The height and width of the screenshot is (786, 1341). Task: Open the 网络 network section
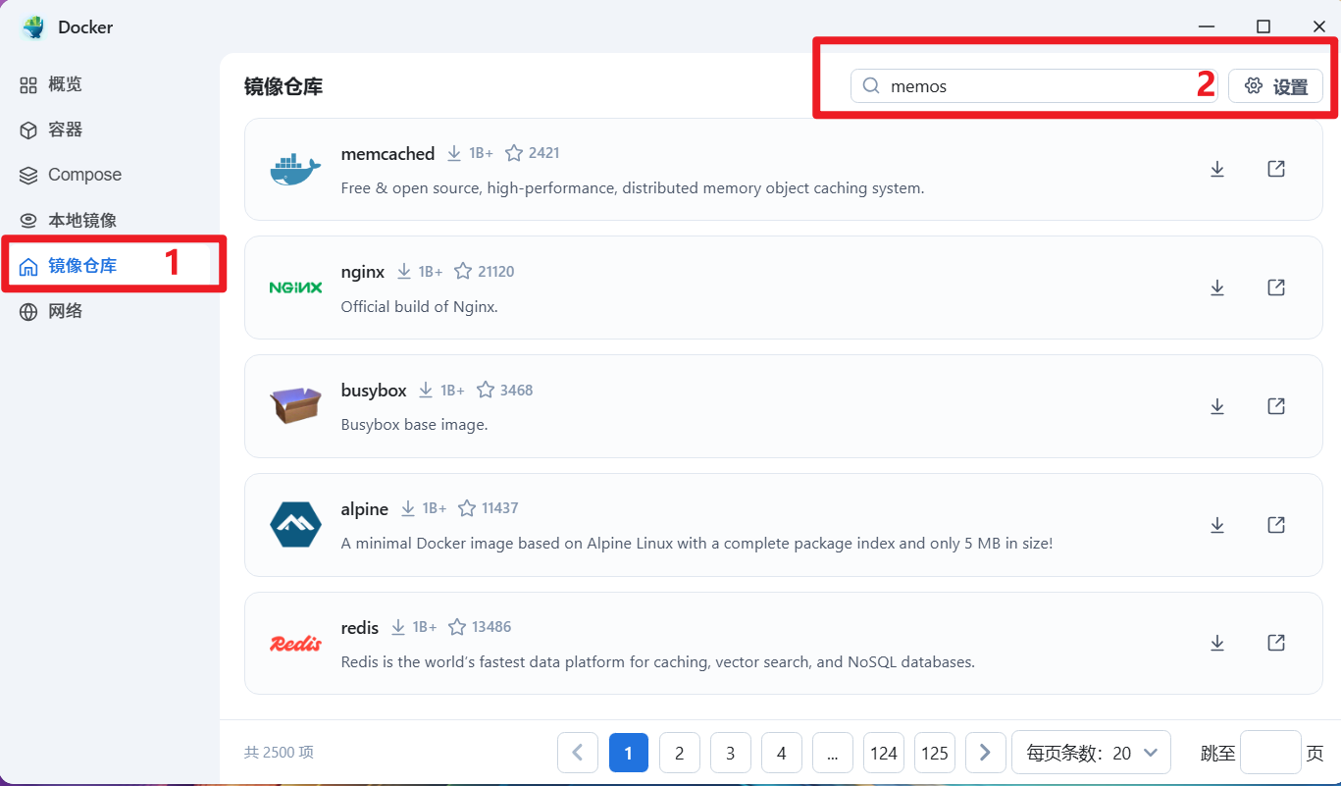tap(65, 311)
